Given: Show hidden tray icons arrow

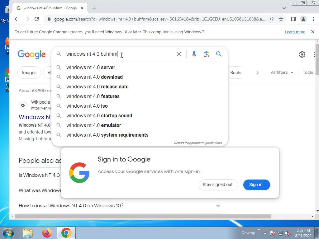Looking at the screenshot, I should [265, 233].
